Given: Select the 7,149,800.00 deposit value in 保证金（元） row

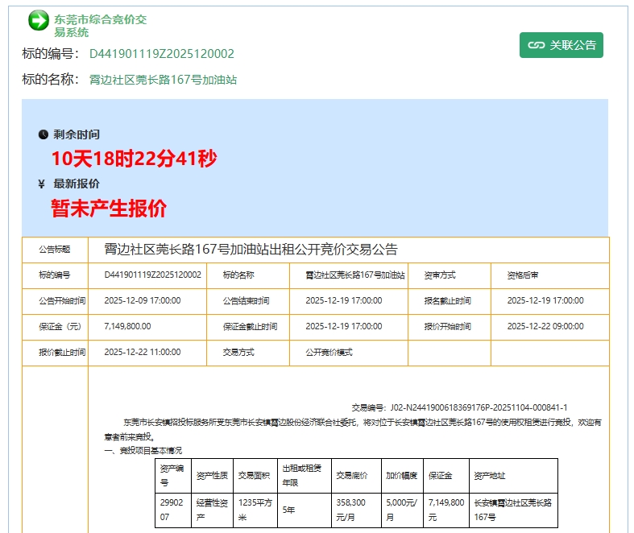Looking at the screenshot, I should [127, 326].
